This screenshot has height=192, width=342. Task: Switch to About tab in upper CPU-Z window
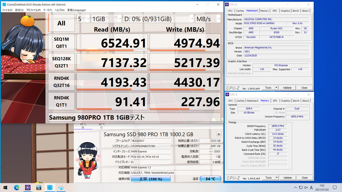[305, 11]
